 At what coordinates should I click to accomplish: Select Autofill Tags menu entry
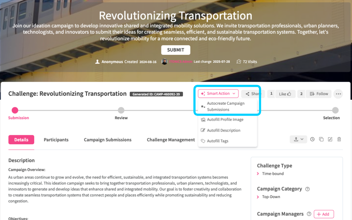point(217,141)
